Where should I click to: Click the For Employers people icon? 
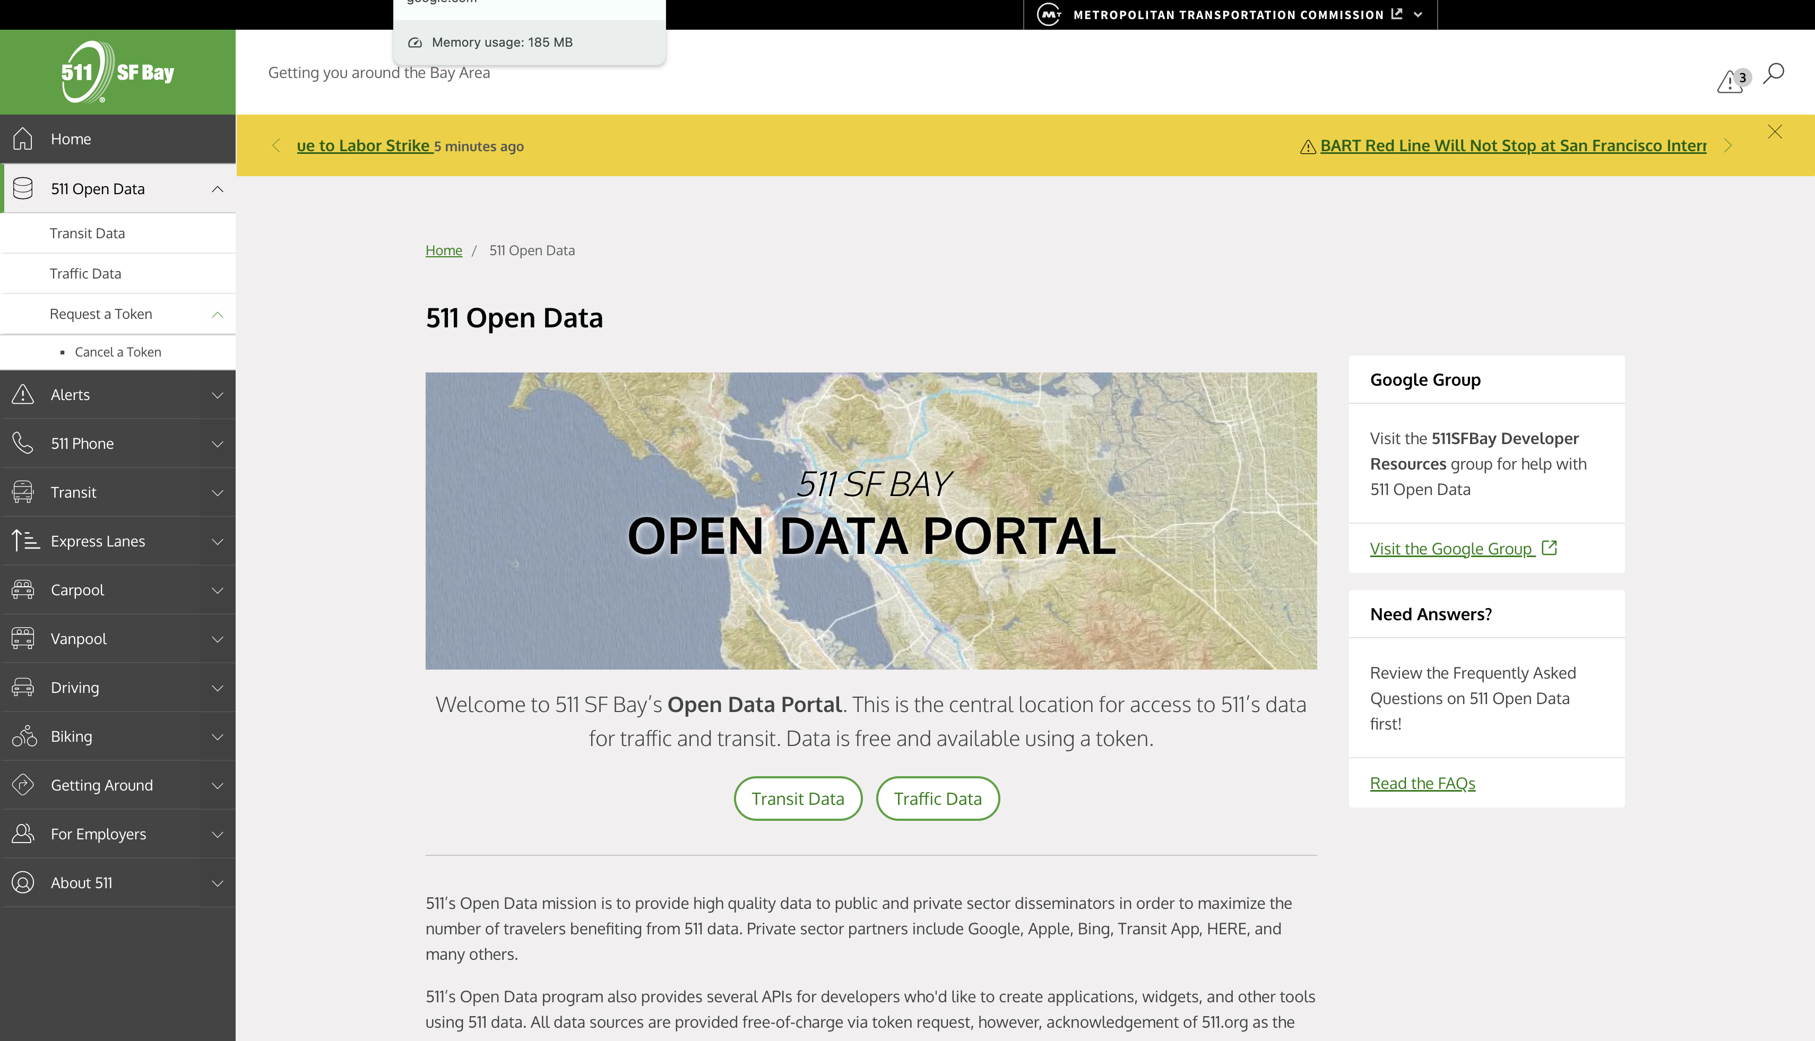click(x=23, y=834)
